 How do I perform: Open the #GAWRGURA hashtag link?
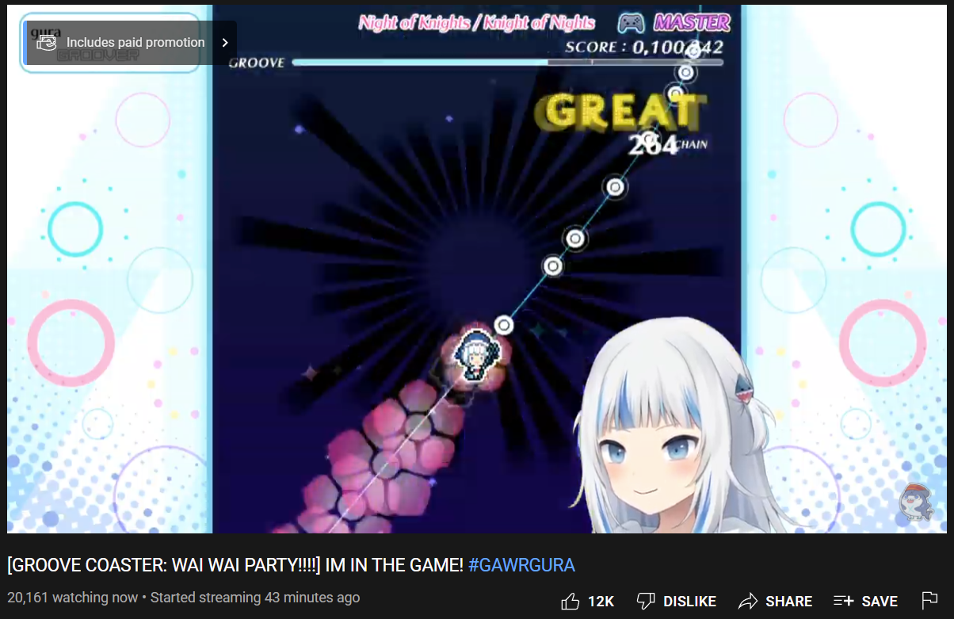pyautogui.click(x=521, y=565)
